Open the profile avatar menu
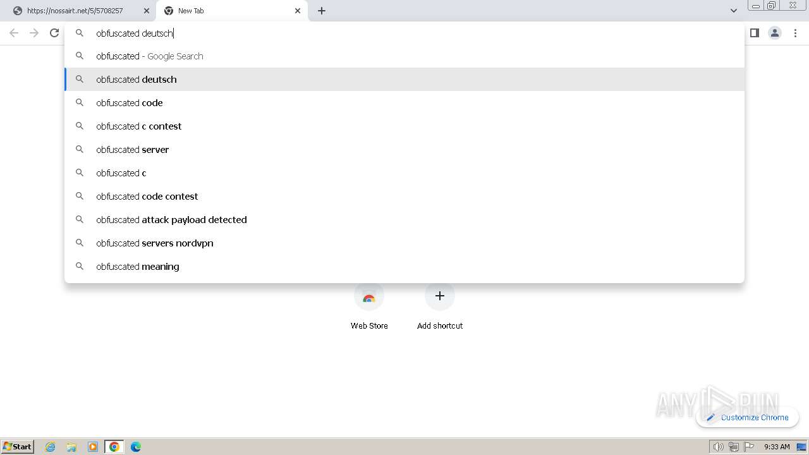Image resolution: width=809 pixels, height=455 pixels. click(774, 33)
